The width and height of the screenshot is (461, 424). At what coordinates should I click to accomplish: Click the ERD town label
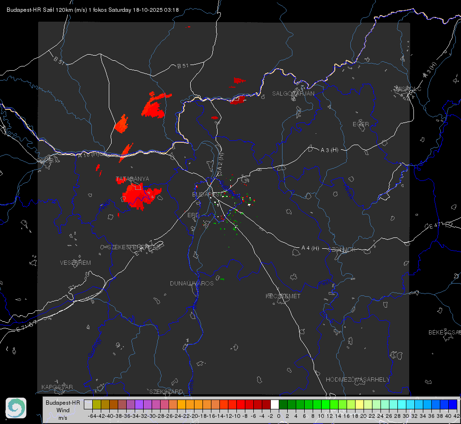tap(193, 215)
